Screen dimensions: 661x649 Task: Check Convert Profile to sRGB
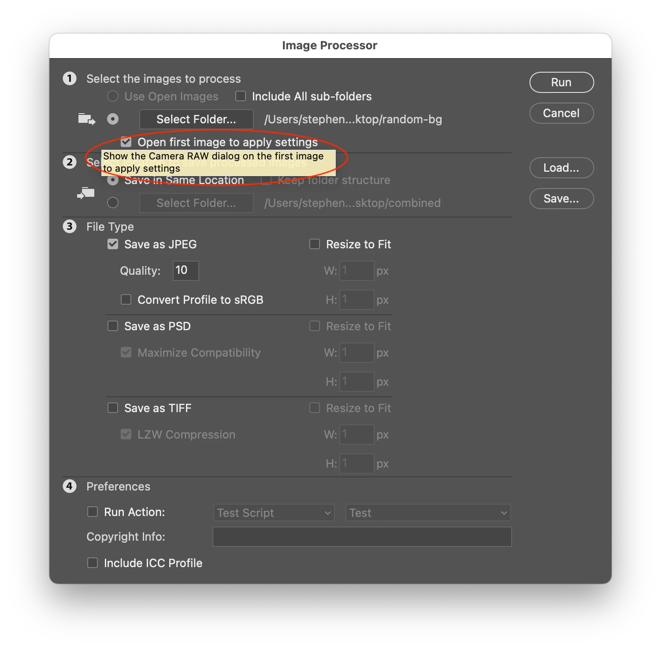pos(126,299)
